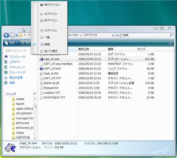Screen dimensions: 177x158
Task: Select the BitTorrent folder
Action: pyautogui.click(x=20, y=123)
